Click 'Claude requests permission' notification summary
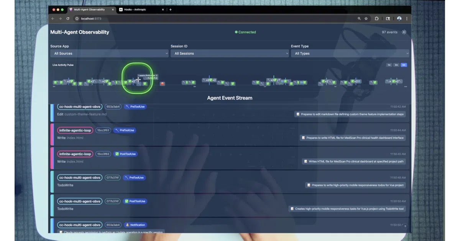This screenshot has height=241, width=460. [111, 232]
